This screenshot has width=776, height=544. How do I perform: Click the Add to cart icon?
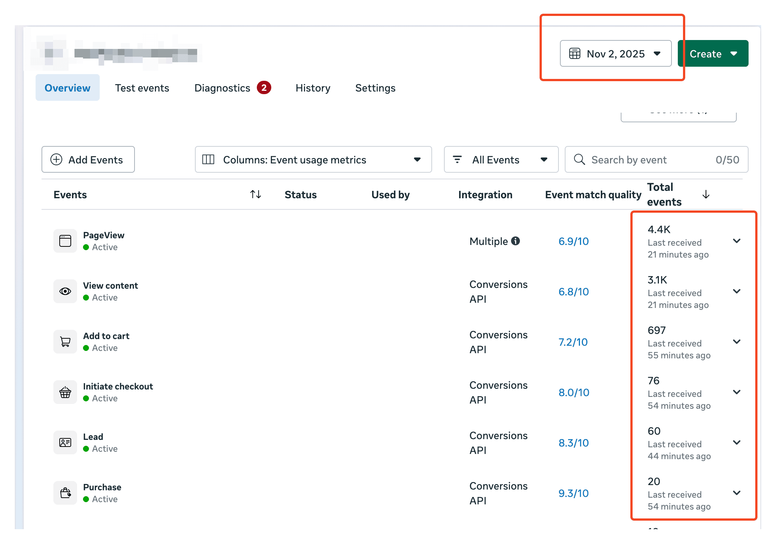click(x=65, y=342)
